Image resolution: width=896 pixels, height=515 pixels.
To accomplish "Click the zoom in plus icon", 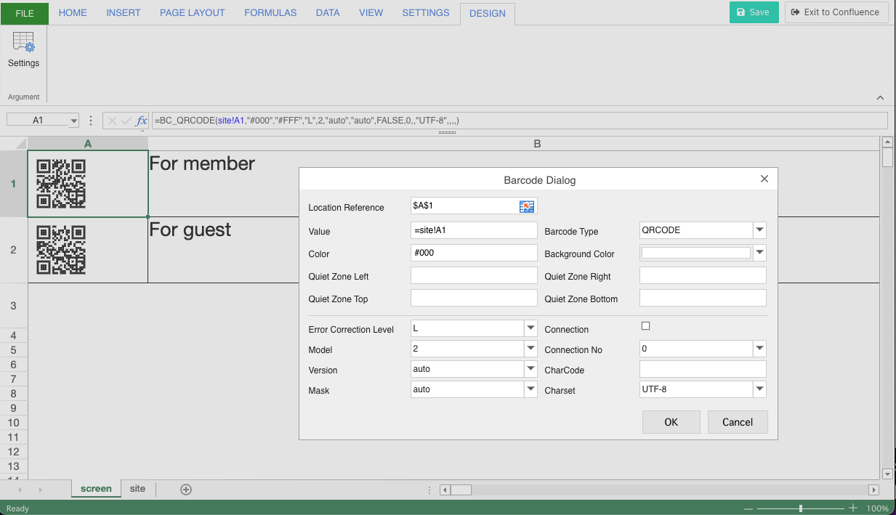I will (853, 508).
